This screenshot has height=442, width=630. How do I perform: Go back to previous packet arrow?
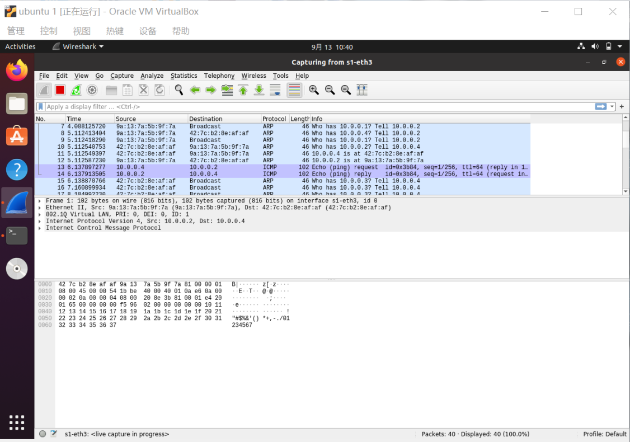(195, 90)
